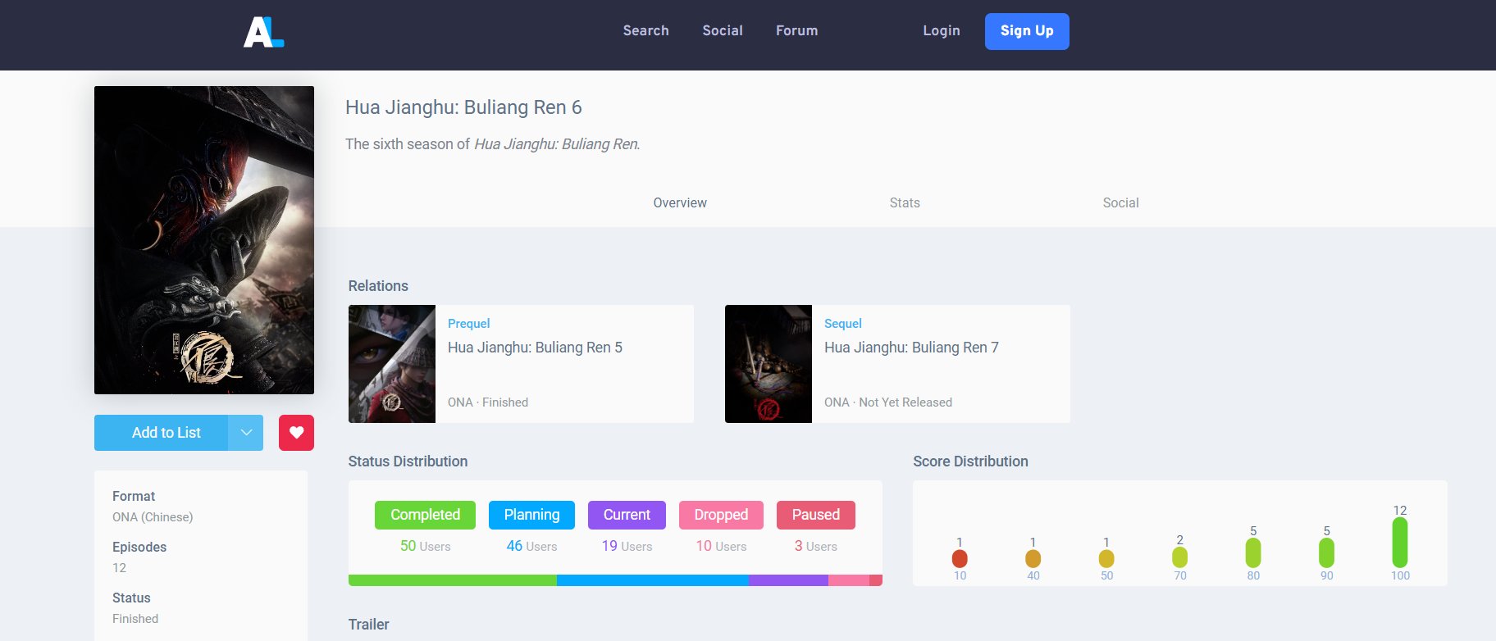Click the Episodes value '12'
1496x641 pixels.
point(120,568)
